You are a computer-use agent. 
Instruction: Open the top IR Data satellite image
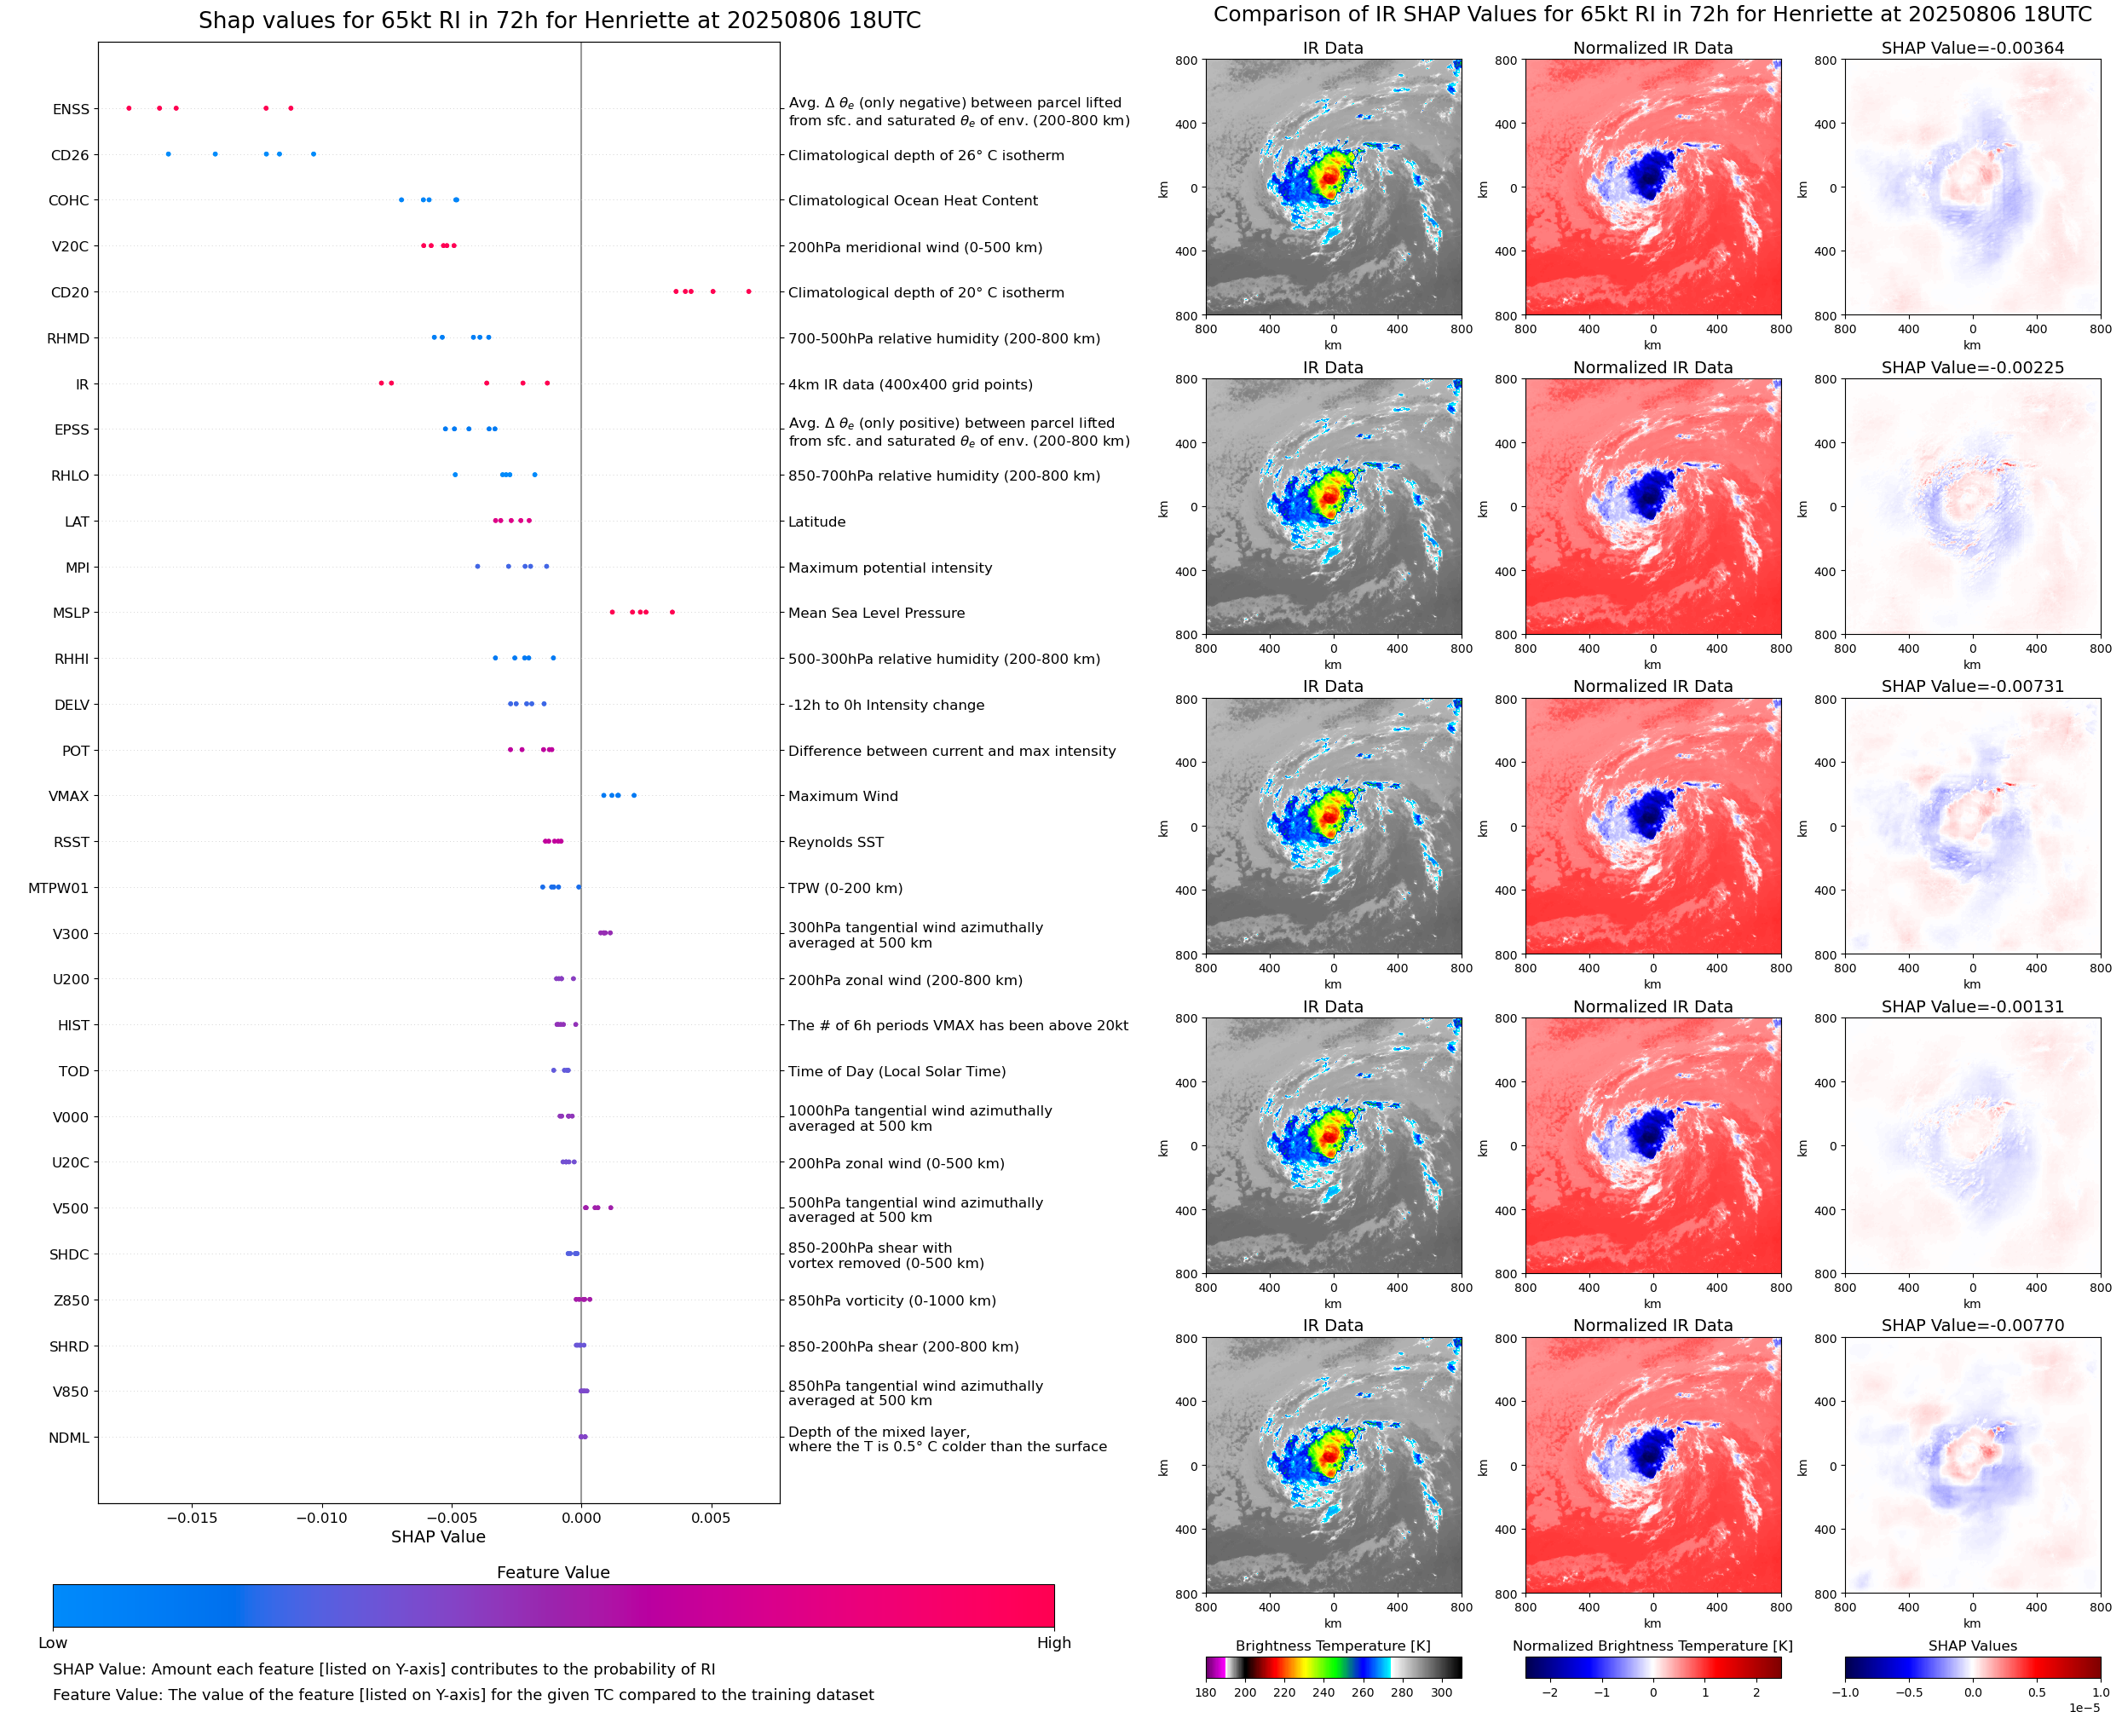tap(1333, 187)
